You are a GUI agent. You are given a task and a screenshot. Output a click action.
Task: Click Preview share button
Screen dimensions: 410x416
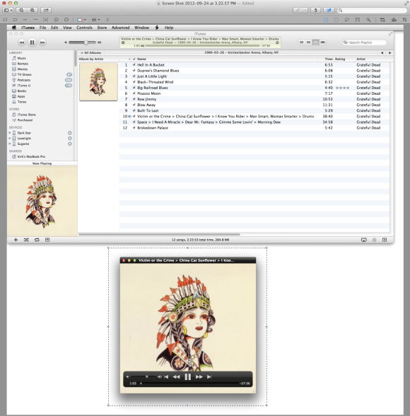46,11
